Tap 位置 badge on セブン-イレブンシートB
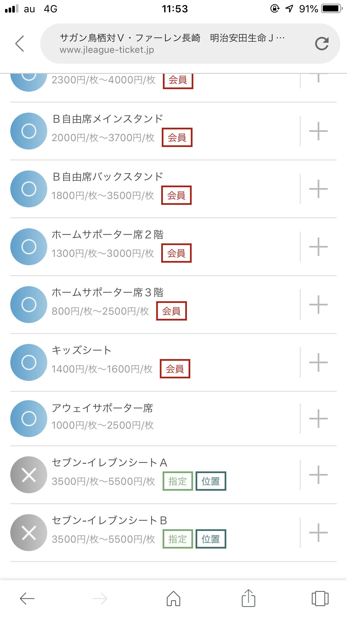 (x=211, y=539)
